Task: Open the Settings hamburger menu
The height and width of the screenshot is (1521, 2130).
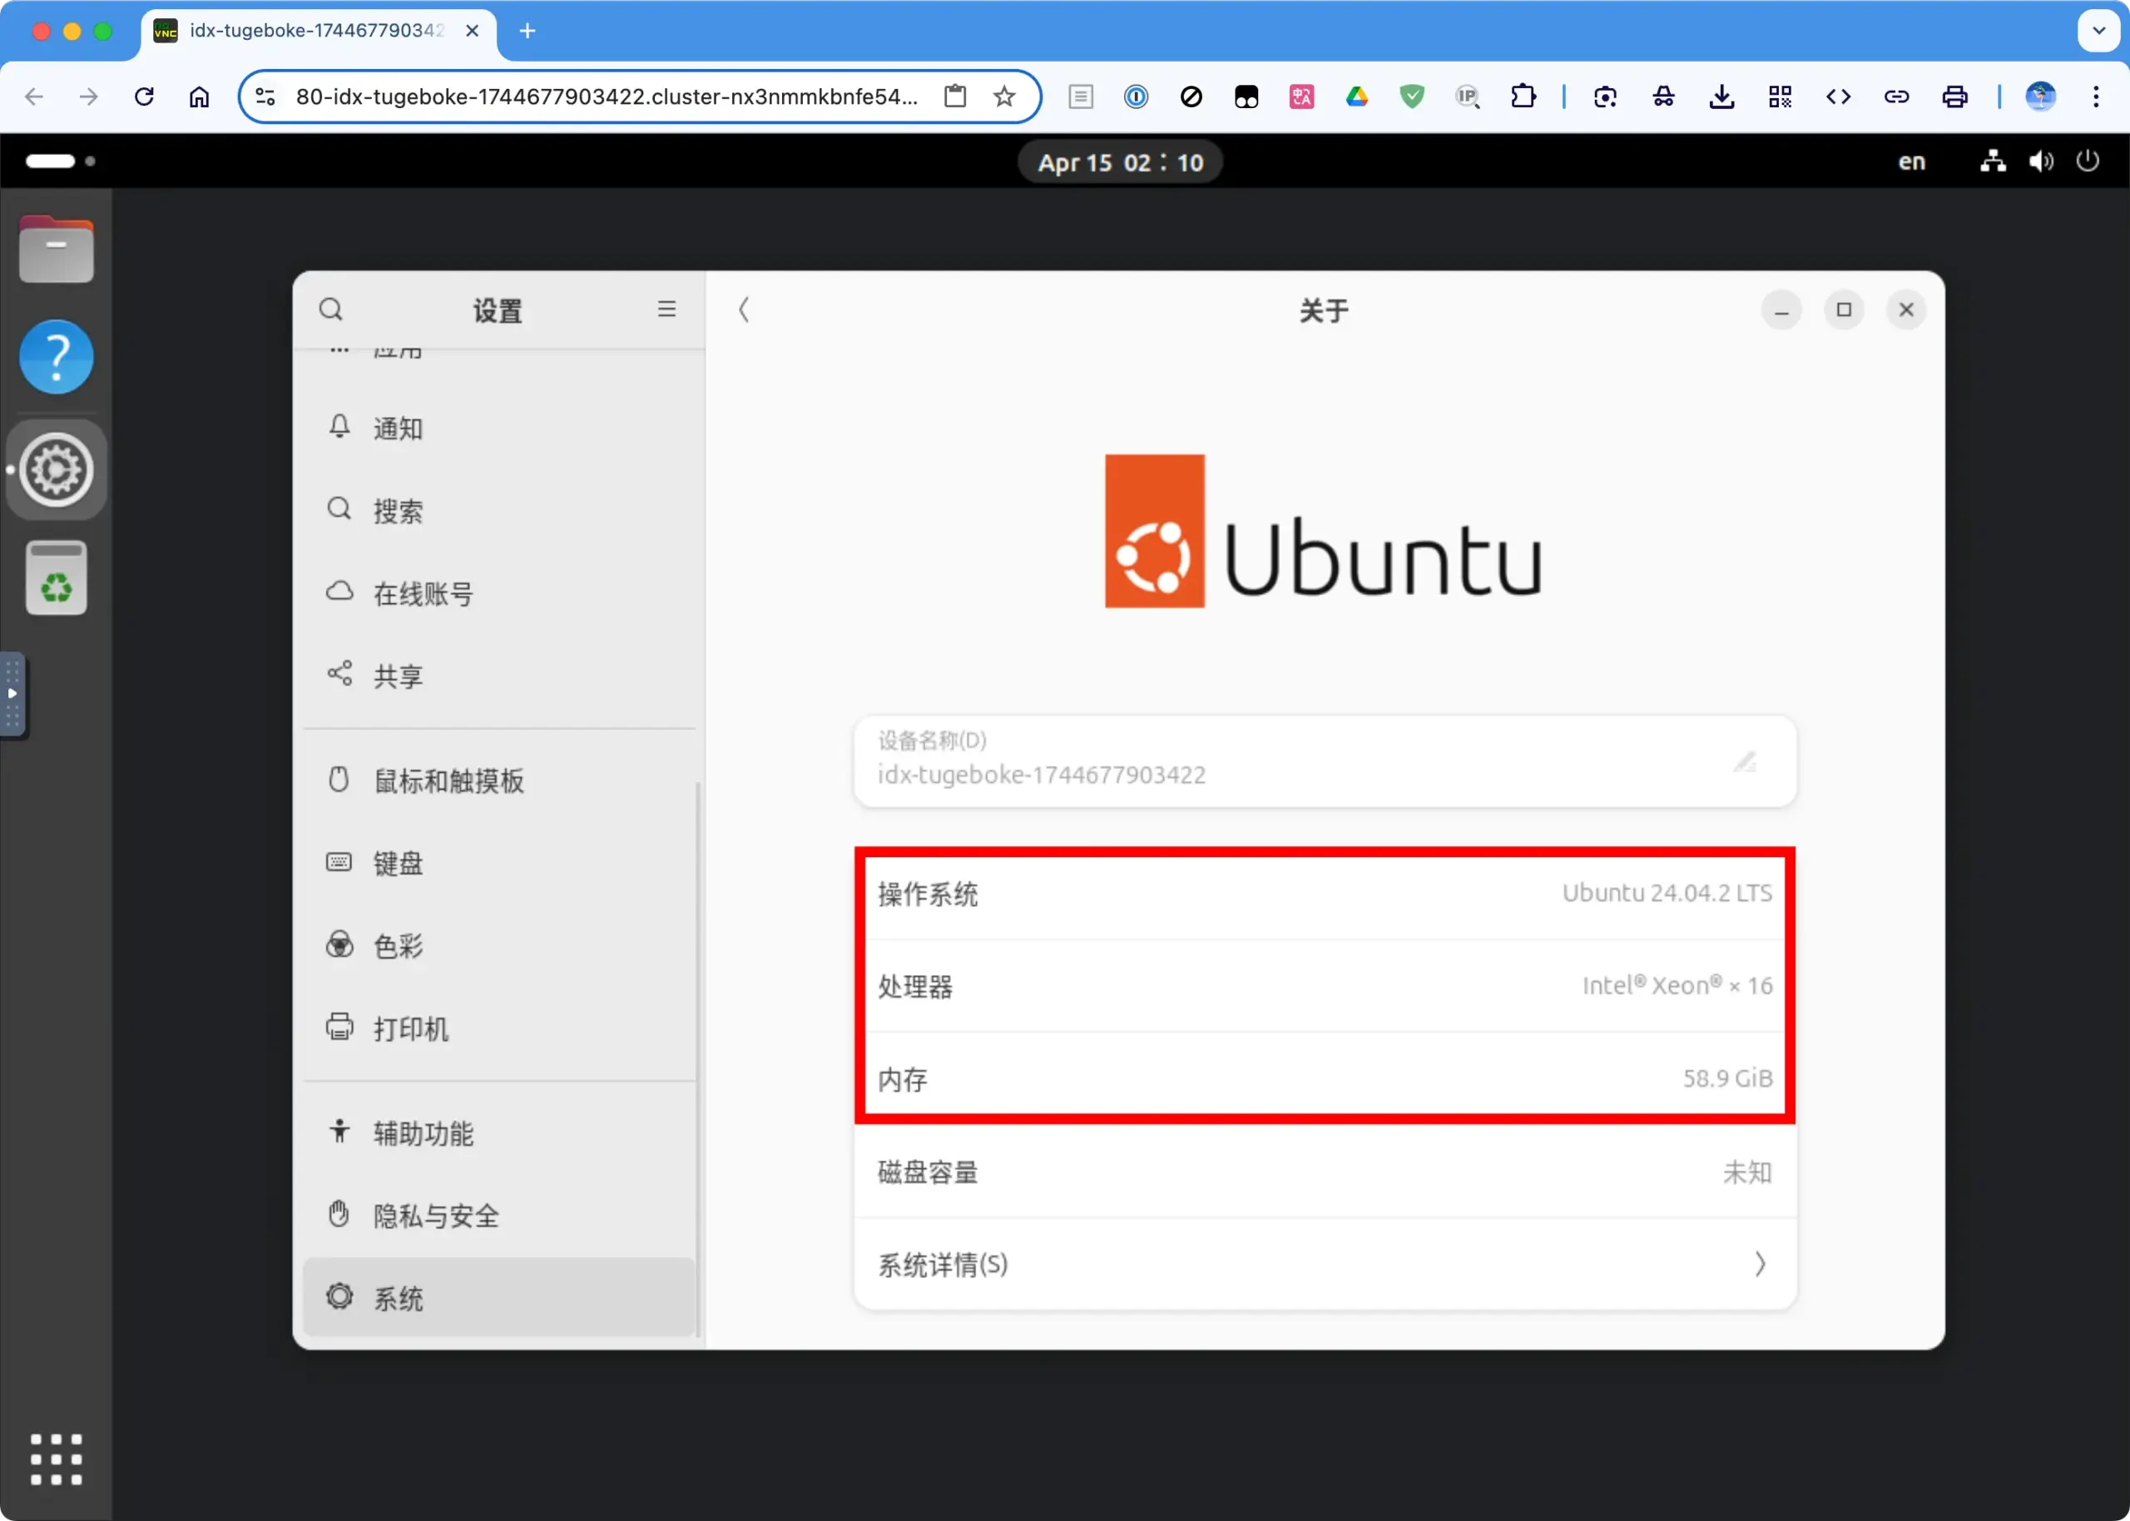Action: 666,309
